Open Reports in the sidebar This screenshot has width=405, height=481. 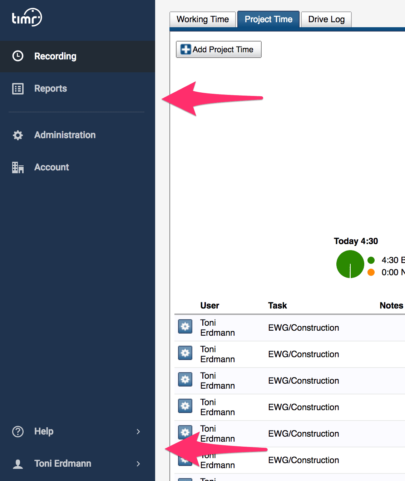(50, 89)
